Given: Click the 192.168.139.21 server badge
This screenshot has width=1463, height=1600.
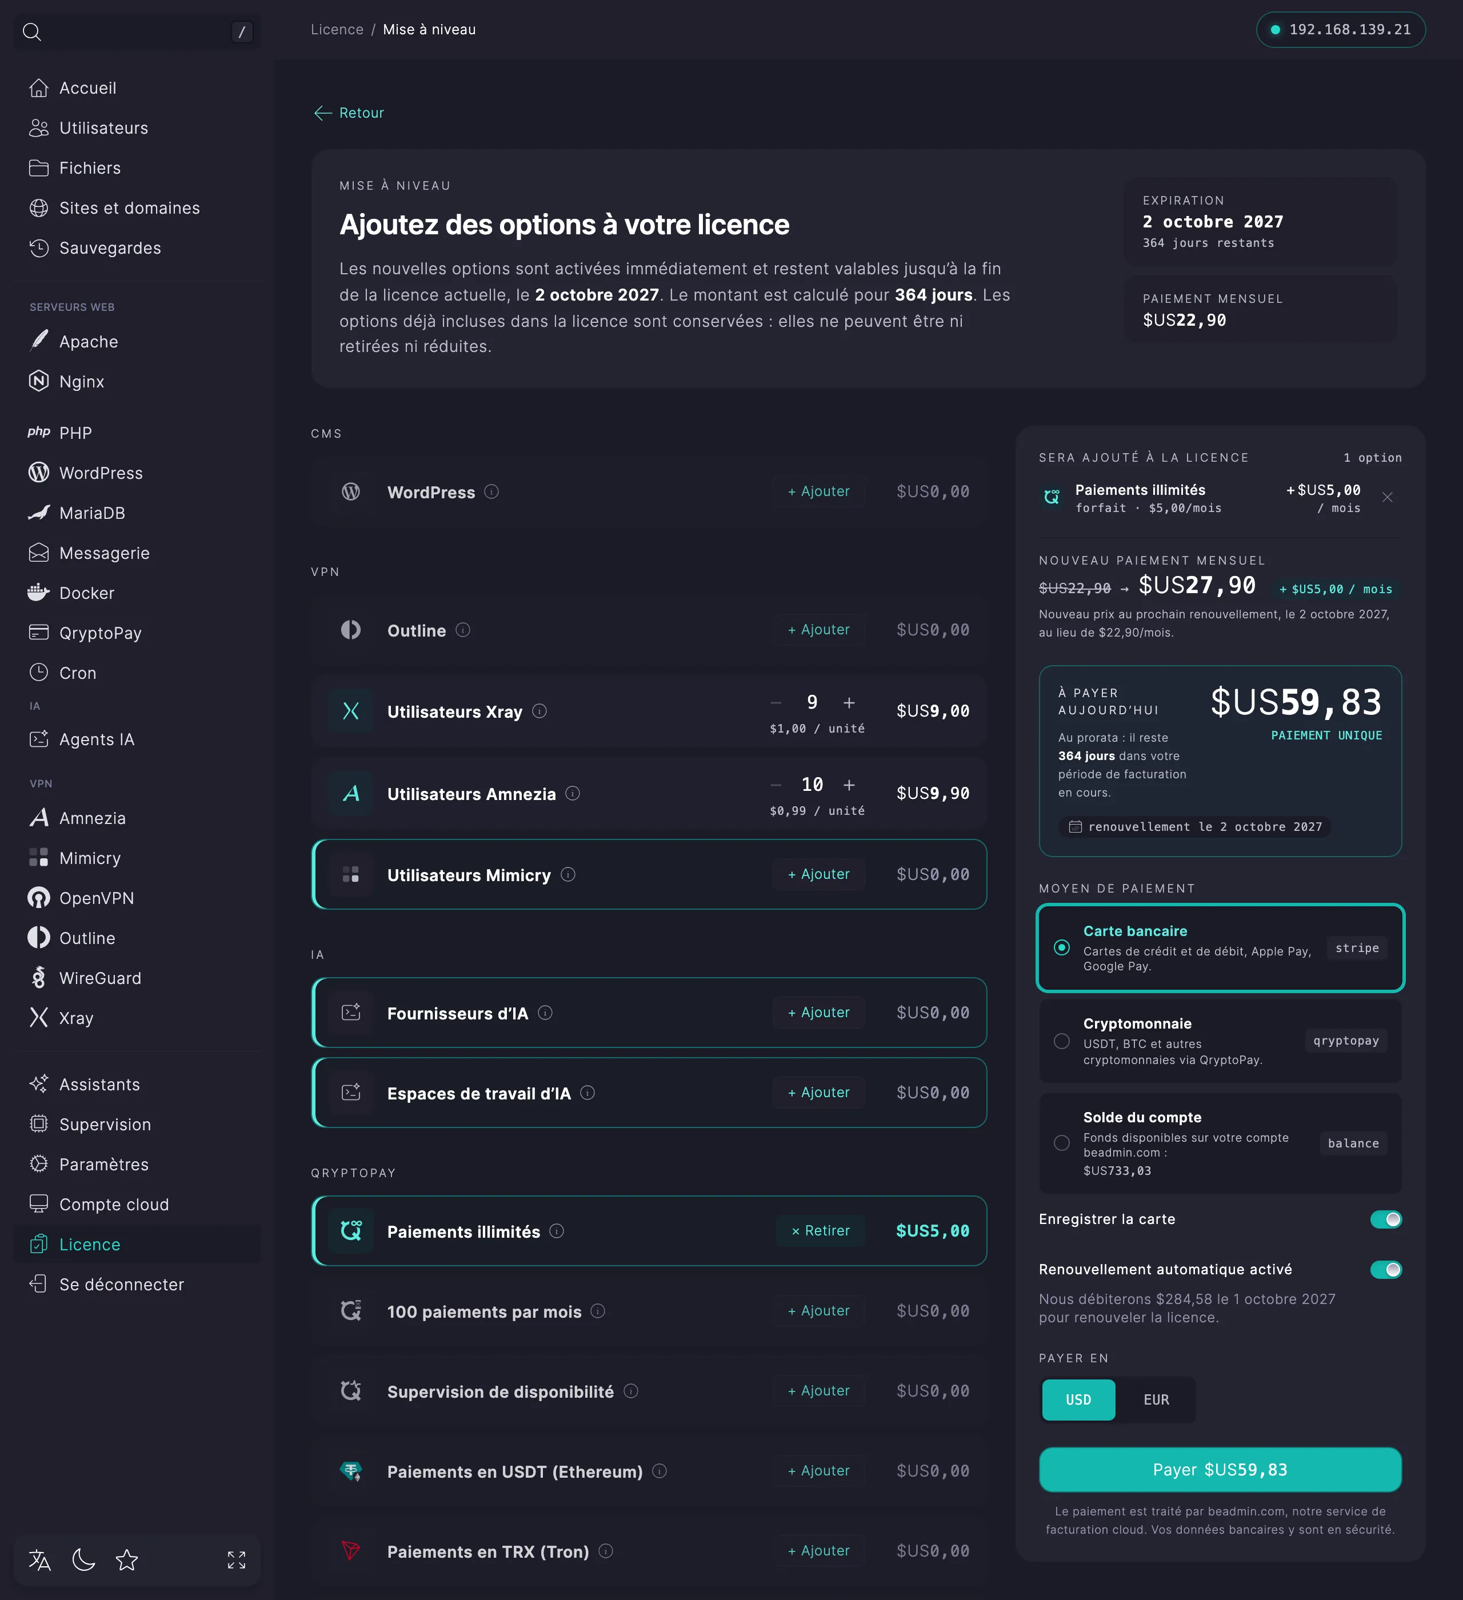Looking at the screenshot, I should [1341, 29].
